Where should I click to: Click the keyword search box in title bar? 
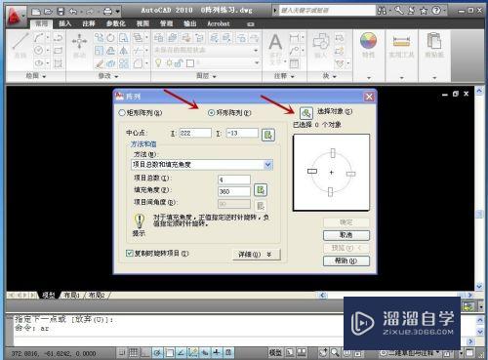pyautogui.click(x=327, y=11)
